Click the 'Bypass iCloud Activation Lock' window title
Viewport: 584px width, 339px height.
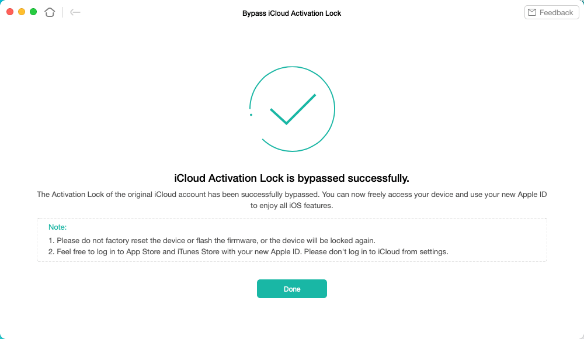pyautogui.click(x=291, y=13)
